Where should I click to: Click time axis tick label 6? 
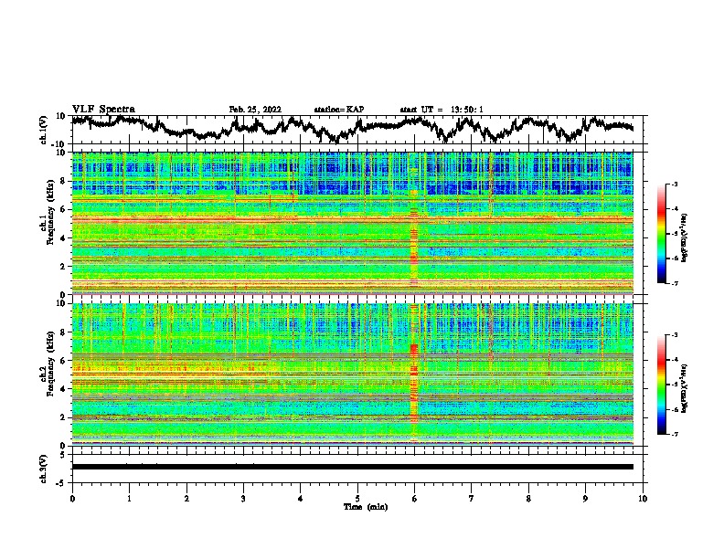(415, 499)
